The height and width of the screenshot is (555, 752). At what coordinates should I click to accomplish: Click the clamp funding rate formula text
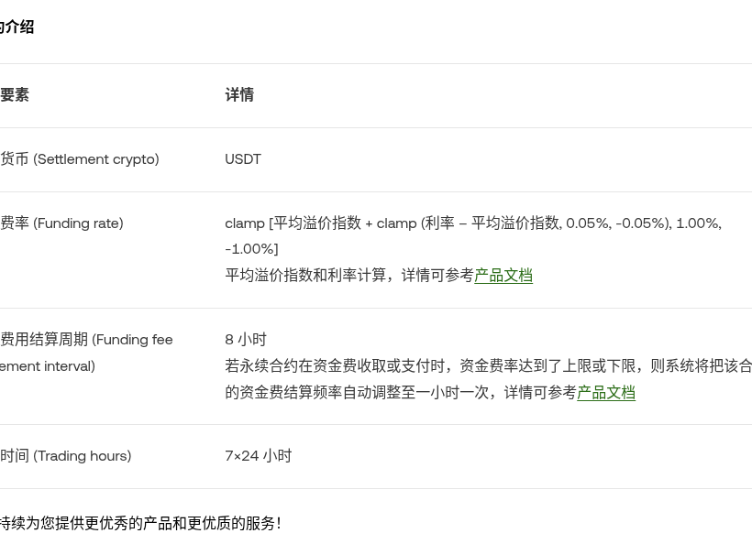click(473, 223)
